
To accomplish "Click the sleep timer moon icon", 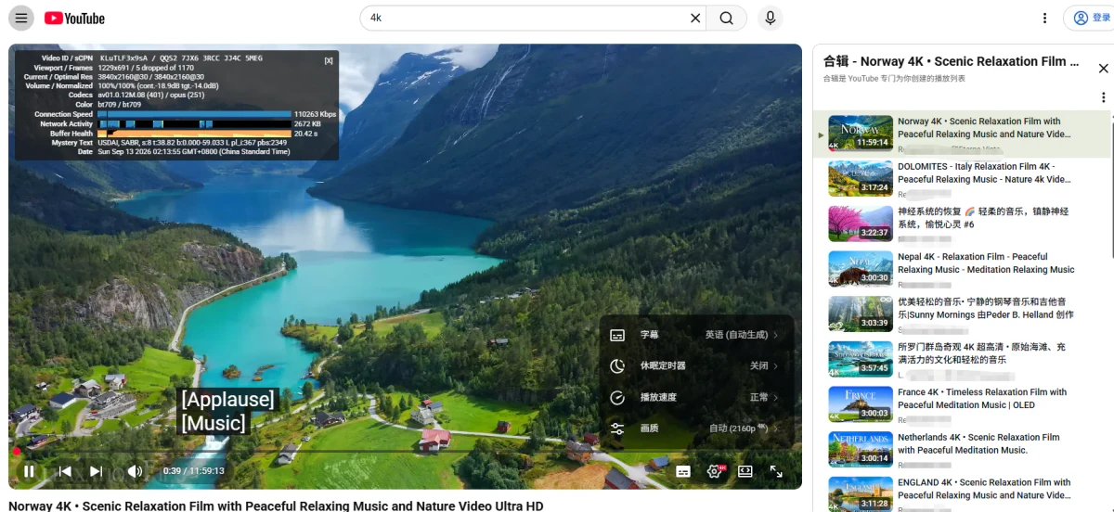I will pos(617,366).
